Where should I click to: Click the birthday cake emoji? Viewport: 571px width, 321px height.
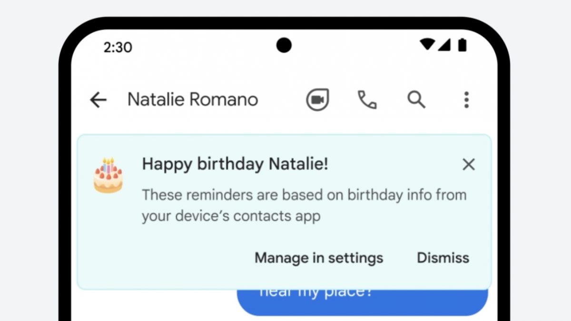tap(108, 175)
